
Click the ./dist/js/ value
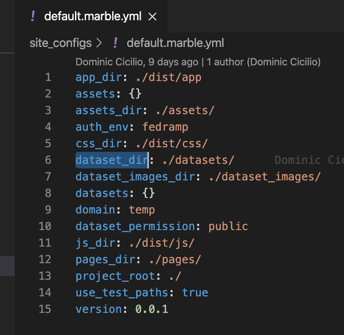(x=162, y=243)
